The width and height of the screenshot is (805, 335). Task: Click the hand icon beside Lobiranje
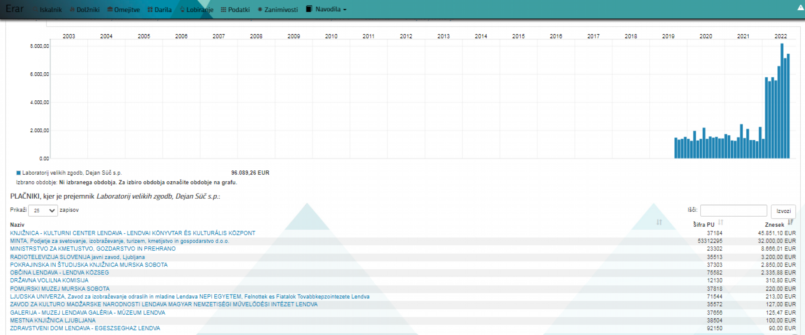click(182, 9)
